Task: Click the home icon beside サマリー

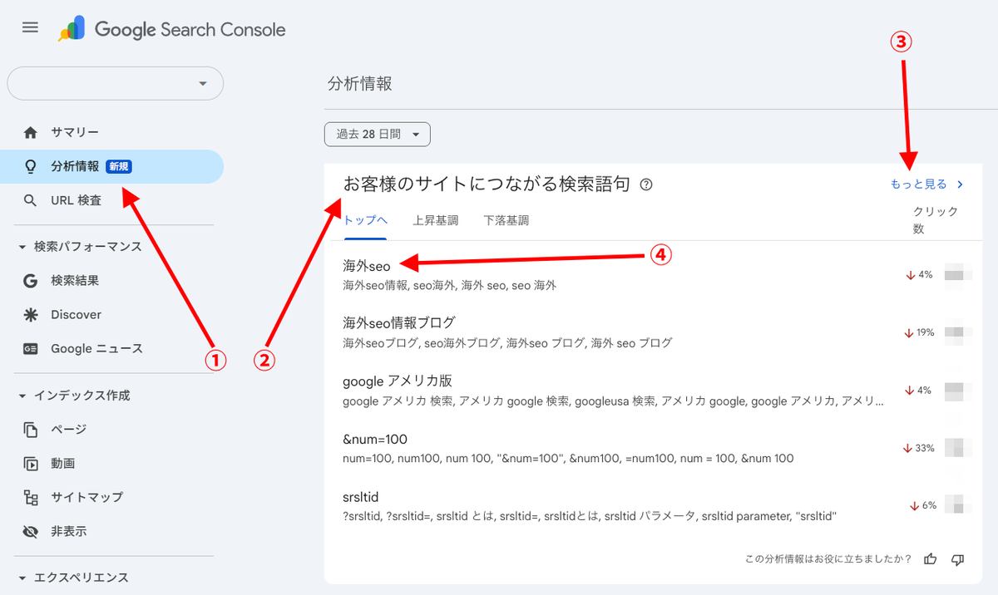Action: point(31,132)
